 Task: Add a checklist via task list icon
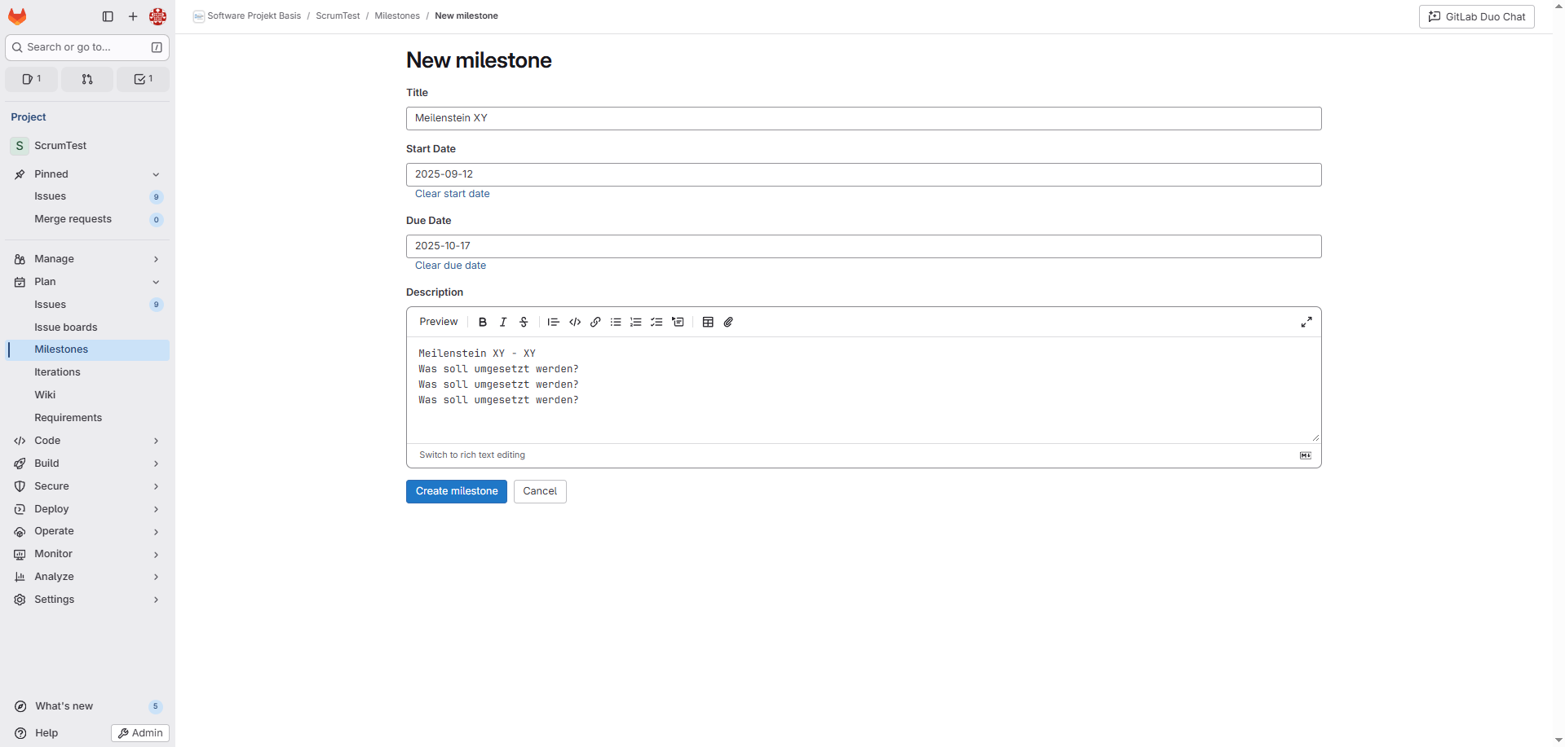click(x=657, y=322)
